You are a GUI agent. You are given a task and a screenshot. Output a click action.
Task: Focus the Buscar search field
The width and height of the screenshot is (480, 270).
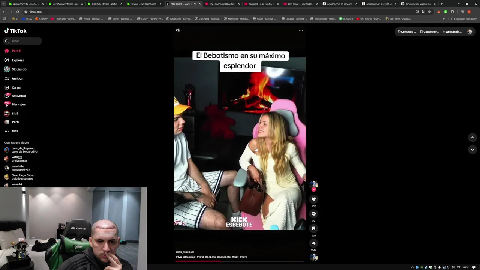[23, 41]
